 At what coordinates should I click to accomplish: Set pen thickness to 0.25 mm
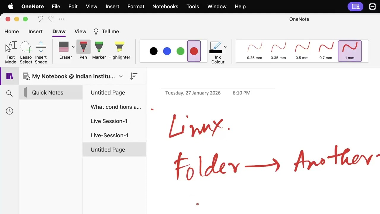pos(254,51)
